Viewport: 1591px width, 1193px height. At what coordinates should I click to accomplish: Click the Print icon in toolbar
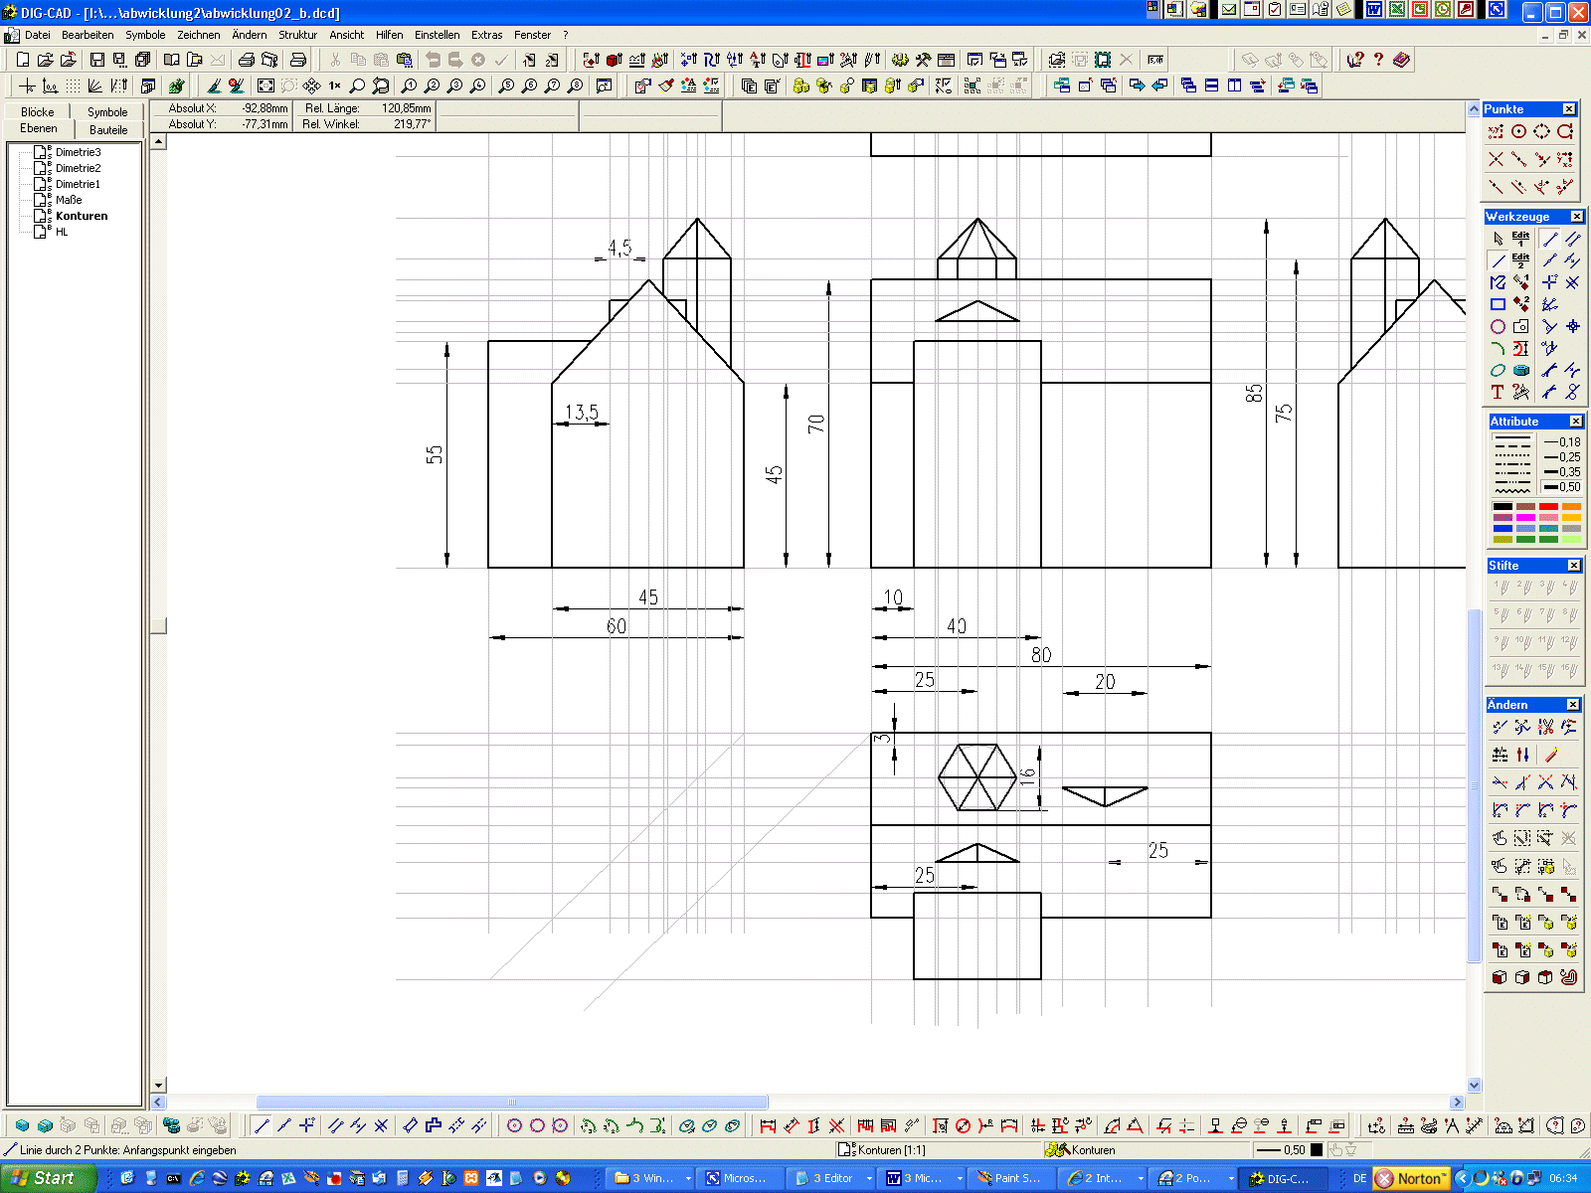coord(246,61)
